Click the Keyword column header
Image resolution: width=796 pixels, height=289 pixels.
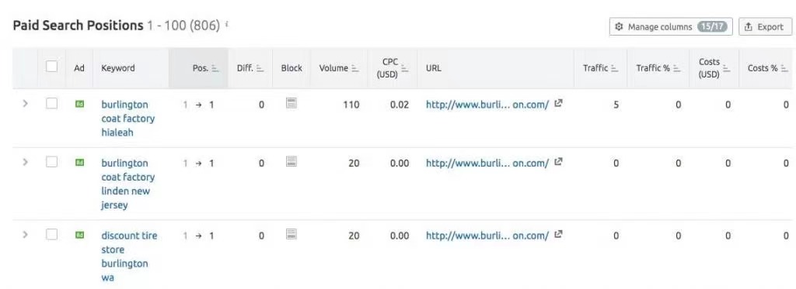[118, 68]
